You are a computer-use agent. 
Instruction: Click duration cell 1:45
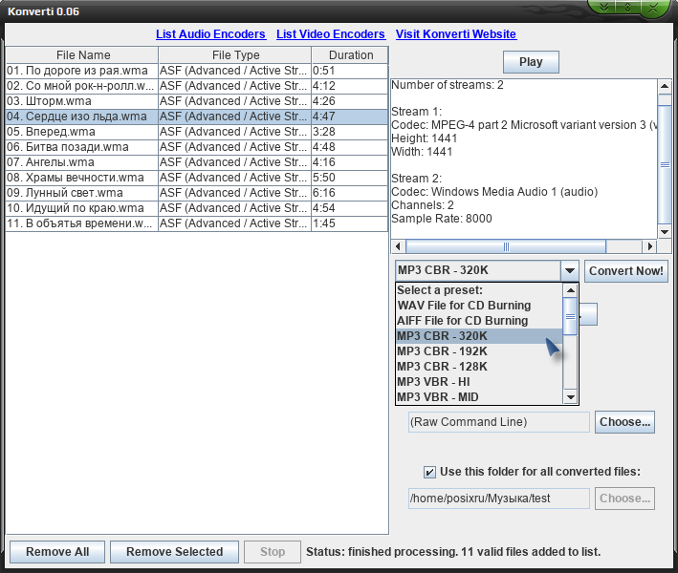350,223
